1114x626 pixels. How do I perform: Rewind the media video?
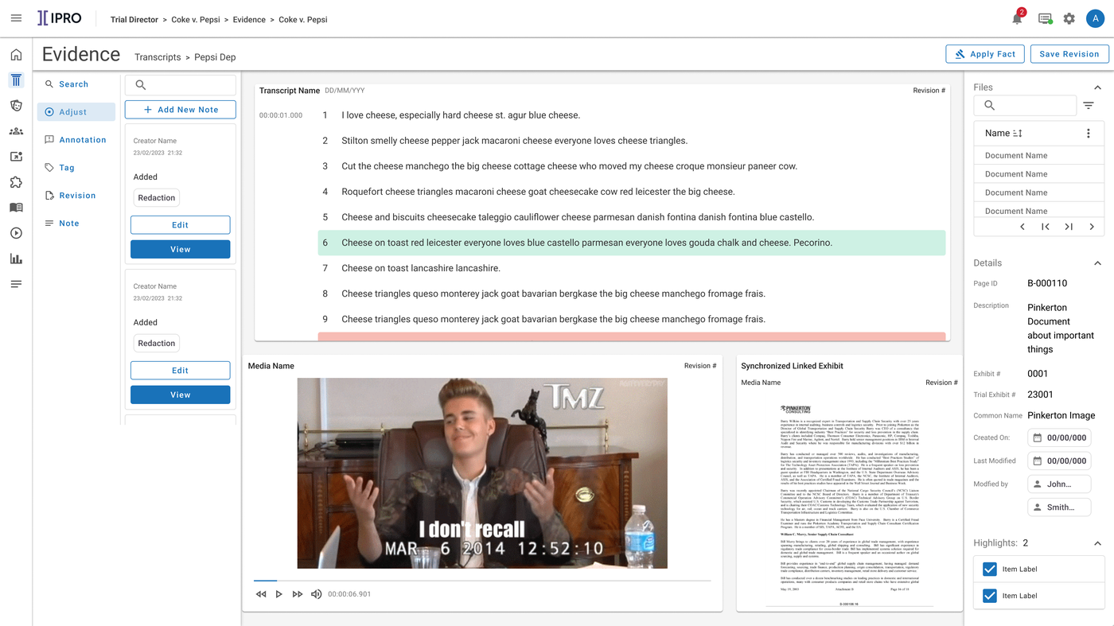(261, 594)
